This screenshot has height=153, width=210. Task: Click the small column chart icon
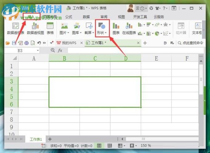coord(140,25)
